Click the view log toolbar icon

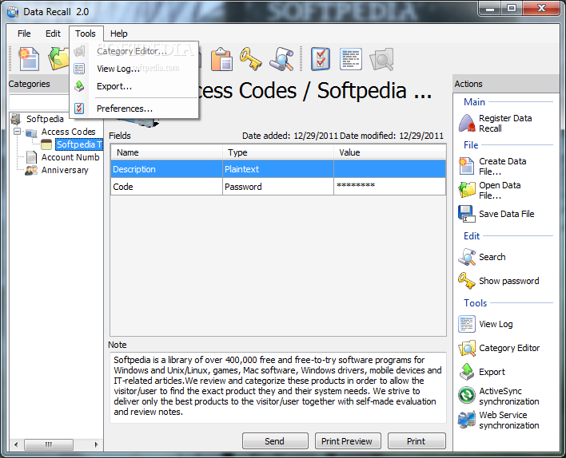pos(350,59)
